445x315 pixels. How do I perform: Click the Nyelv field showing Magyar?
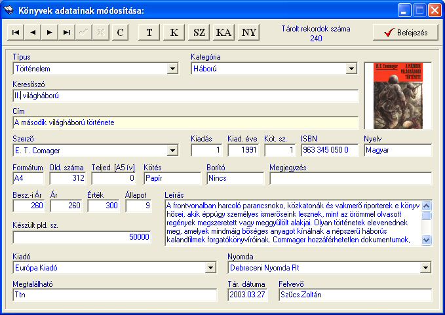coord(398,150)
